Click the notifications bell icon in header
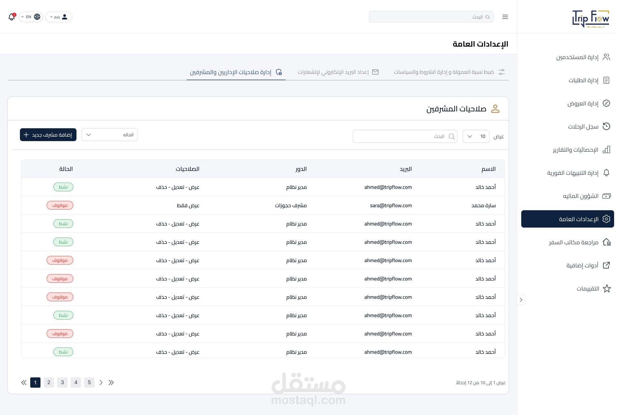The width and height of the screenshot is (617, 415). pos(12,17)
